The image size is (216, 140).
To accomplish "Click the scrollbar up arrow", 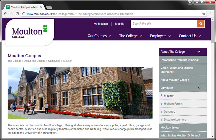I will (212, 19).
